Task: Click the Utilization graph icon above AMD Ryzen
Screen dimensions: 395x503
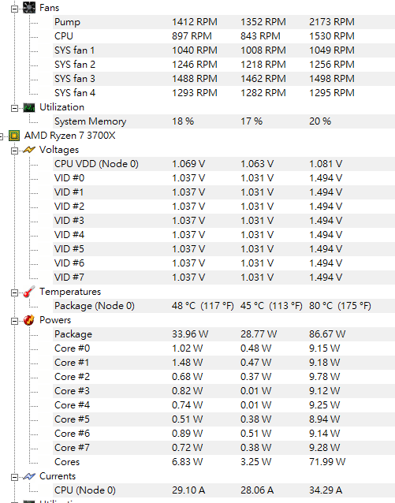Action: click(29, 107)
